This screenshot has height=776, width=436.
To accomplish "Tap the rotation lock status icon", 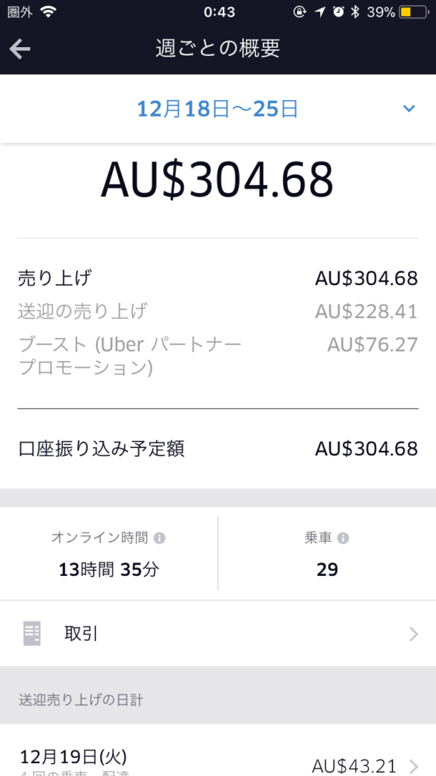I will coord(300,12).
